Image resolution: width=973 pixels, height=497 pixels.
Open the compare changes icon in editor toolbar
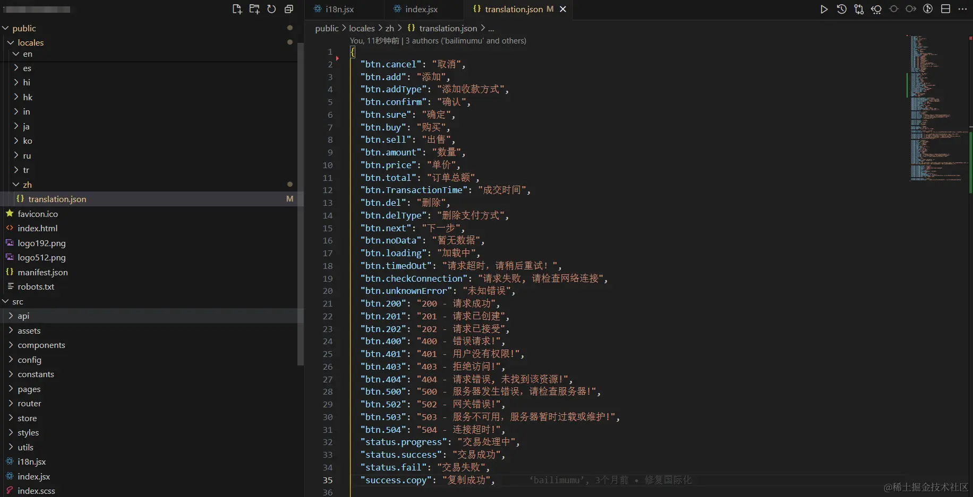point(859,9)
